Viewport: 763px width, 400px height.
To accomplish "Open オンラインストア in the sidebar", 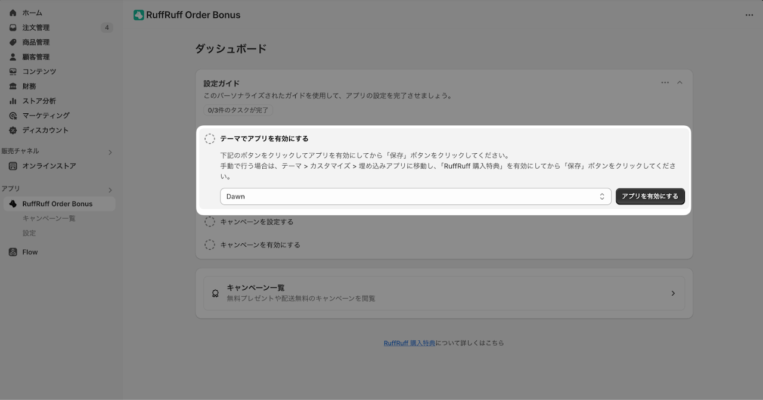I will pyautogui.click(x=49, y=166).
